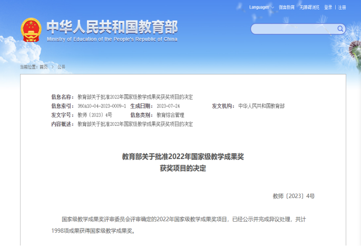Click the search magnifier icon
This screenshot has height=246, width=361.
(340, 28)
